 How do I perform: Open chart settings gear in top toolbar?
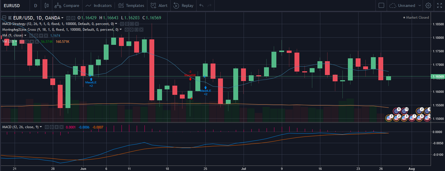(x=428, y=5)
